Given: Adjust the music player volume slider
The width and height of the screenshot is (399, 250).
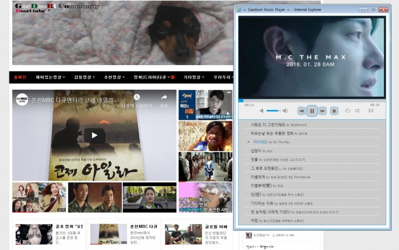Looking at the screenshot, I should (273, 111).
